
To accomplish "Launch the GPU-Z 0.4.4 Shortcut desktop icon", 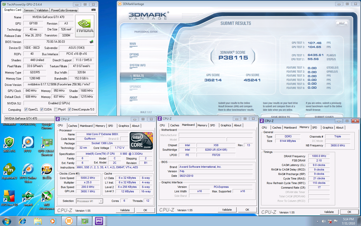I will click(47, 146).
